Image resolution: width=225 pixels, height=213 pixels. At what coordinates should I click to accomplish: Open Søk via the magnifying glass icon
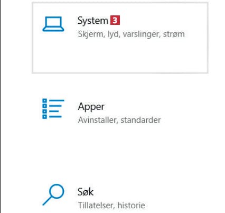(x=53, y=194)
